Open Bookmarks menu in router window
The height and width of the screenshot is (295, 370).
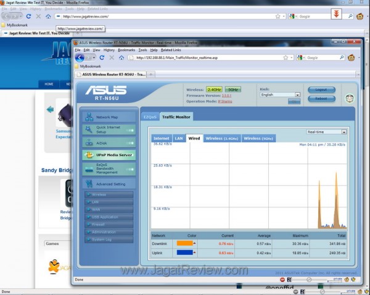click(x=126, y=50)
